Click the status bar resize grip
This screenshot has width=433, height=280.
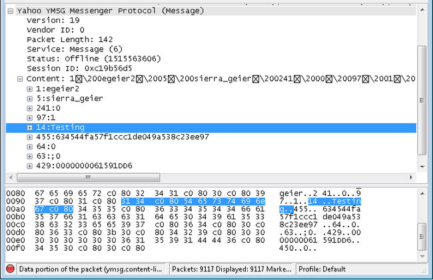pyautogui.click(x=424, y=271)
